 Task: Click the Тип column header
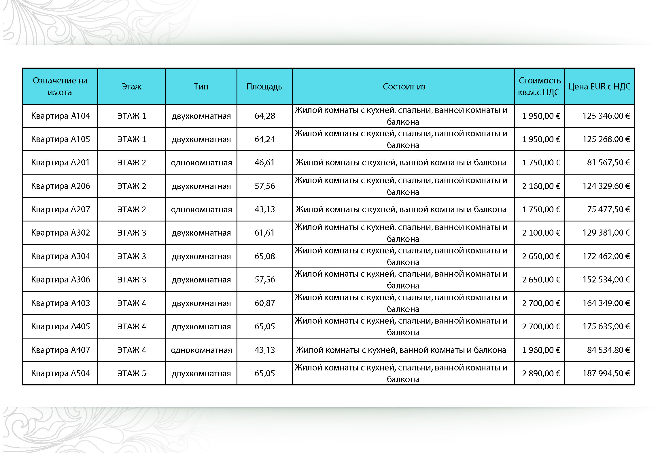[x=201, y=86]
